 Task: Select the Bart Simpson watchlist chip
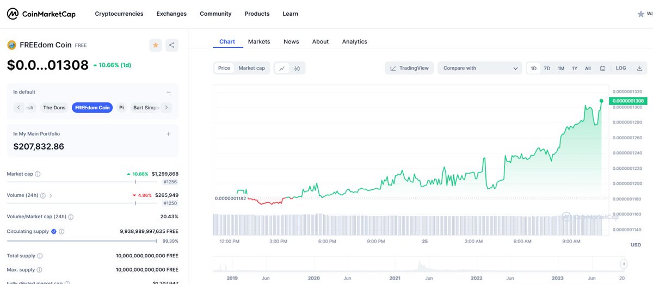tap(146, 108)
